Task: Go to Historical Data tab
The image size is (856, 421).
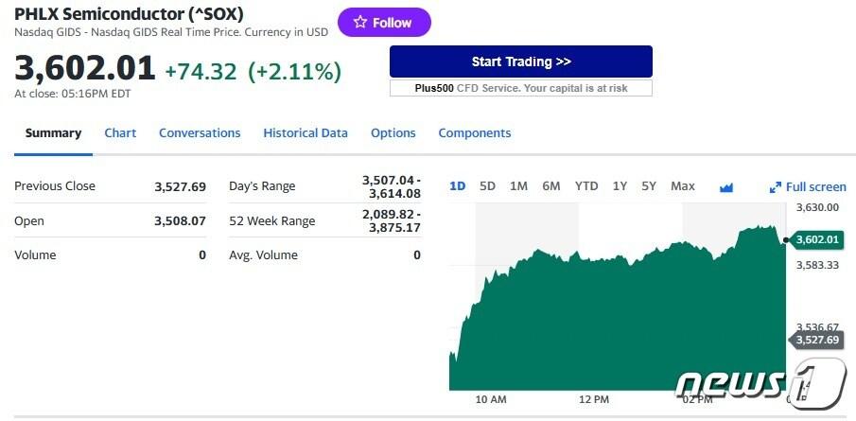Action: click(306, 133)
